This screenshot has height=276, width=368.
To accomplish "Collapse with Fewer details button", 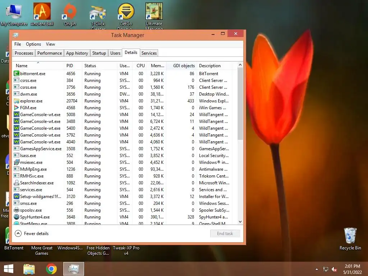I will pos(32,234).
